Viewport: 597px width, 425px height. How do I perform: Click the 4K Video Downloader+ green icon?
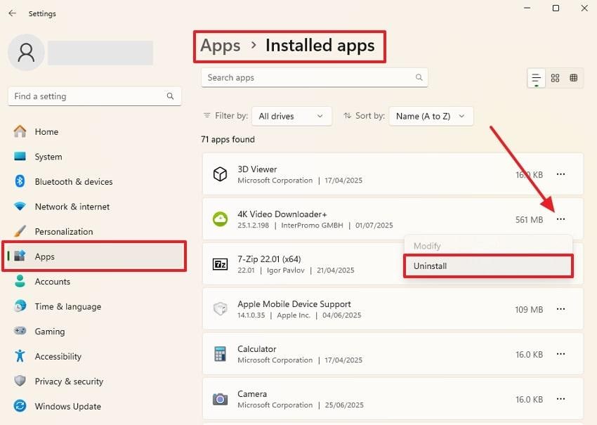[220, 219]
